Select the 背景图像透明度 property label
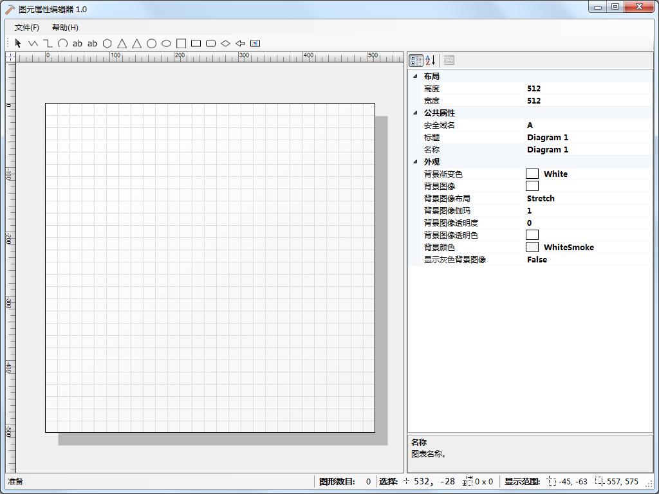The width and height of the screenshot is (659, 494). (451, 223)
